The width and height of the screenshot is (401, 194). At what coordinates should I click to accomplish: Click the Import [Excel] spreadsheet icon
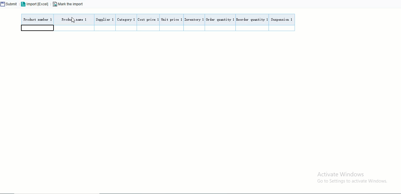coord(23,4)
